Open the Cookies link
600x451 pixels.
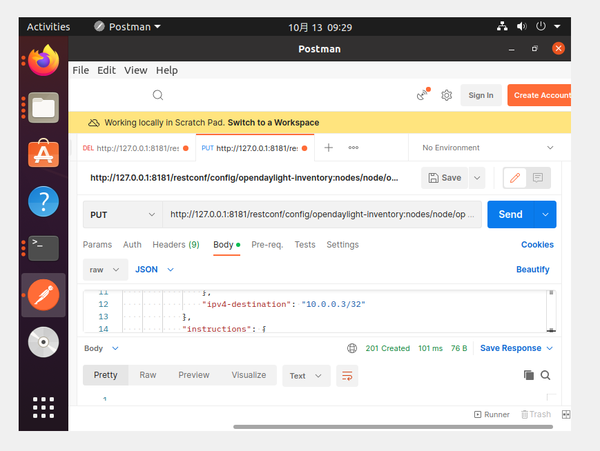(537, 245)
